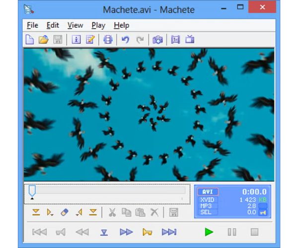Open the tag editor icon
Viewport: 298px width, 248px height.
point(90,40)
